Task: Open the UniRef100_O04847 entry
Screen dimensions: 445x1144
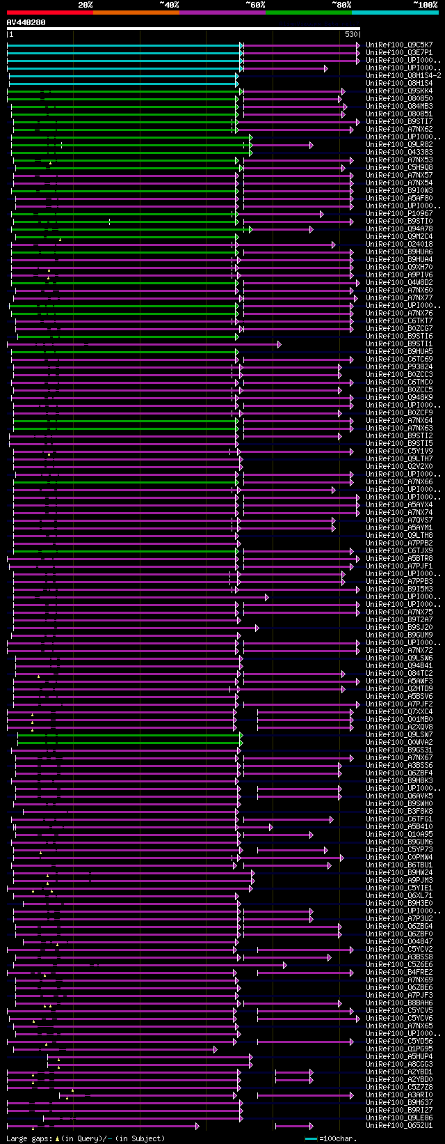Action: tap(399, 941)
